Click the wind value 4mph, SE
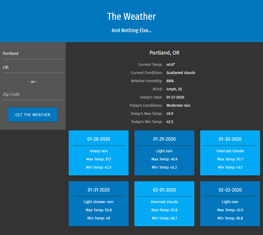263x235 pixels. coord(174,89)
